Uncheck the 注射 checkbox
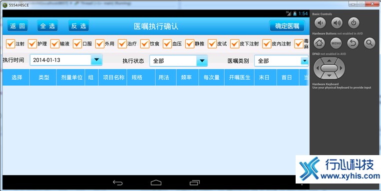 point(10,44)
